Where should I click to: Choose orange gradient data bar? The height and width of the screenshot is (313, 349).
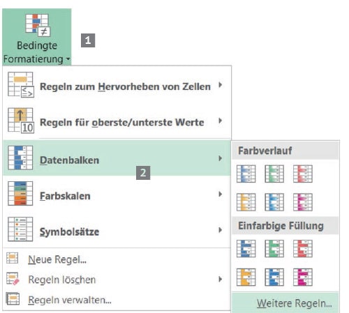click(246, 202)
